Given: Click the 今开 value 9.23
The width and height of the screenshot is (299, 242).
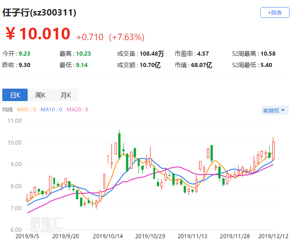Looking at the screenshot, I should (24, 54).
